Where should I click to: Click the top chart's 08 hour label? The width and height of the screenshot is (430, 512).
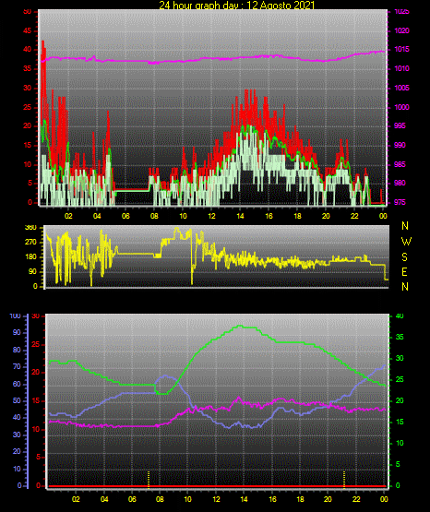tap(154, 216)
